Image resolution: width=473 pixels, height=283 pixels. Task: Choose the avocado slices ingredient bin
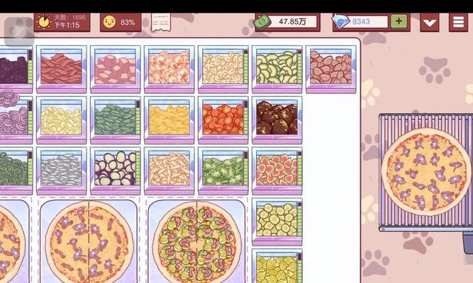277,69
